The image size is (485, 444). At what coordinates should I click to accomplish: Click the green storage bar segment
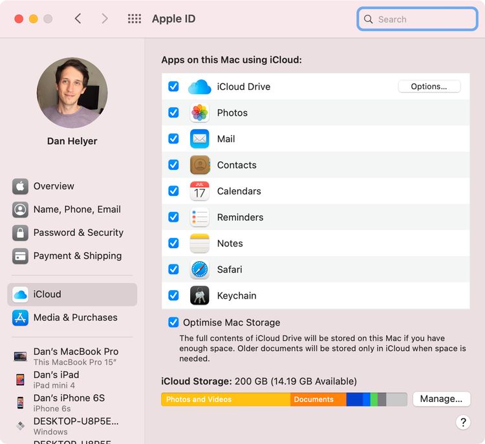pos(374,399)
